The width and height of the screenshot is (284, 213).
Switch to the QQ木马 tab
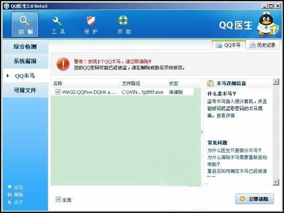tap(229, 45)
